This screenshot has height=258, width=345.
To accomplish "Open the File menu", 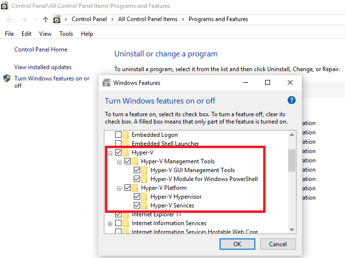I will click(9, 34).
